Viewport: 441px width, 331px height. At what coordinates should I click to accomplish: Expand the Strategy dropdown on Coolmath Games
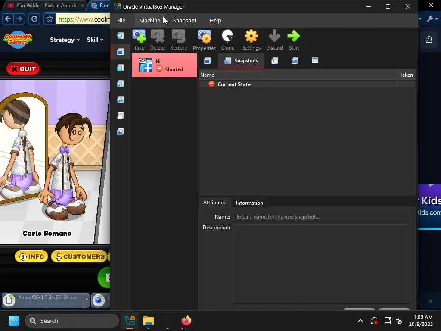65,40
